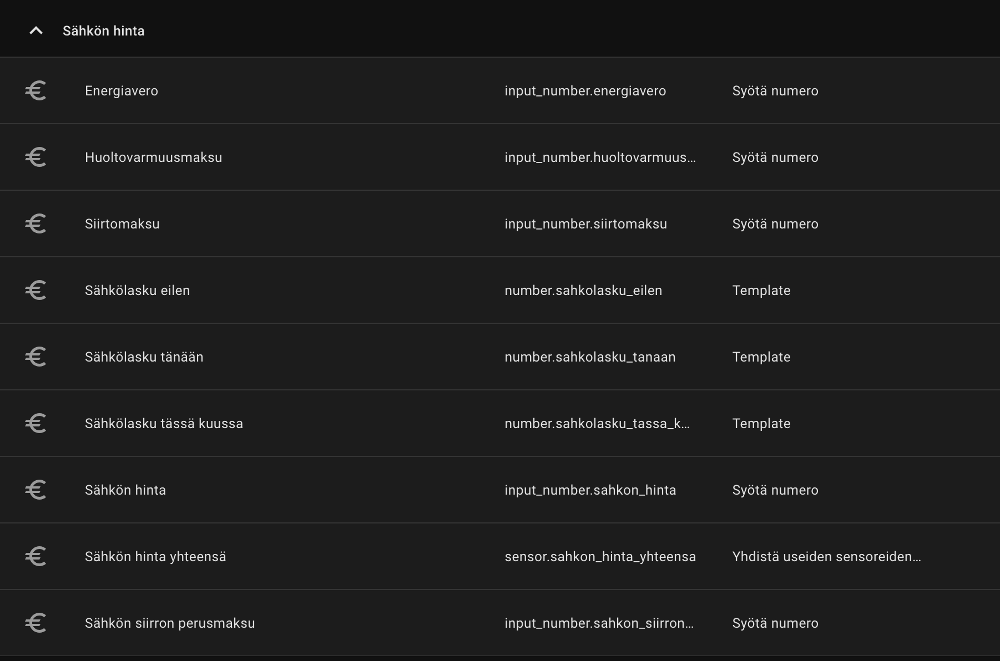Click the euro icon beside Siirtomaksu
Viewport: 1000px width, 661px height.
click(36, 224)
